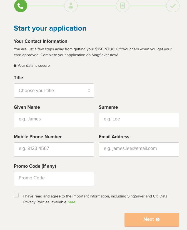Click the green phone step icon
Screen dimensions: 187x230
21,6
